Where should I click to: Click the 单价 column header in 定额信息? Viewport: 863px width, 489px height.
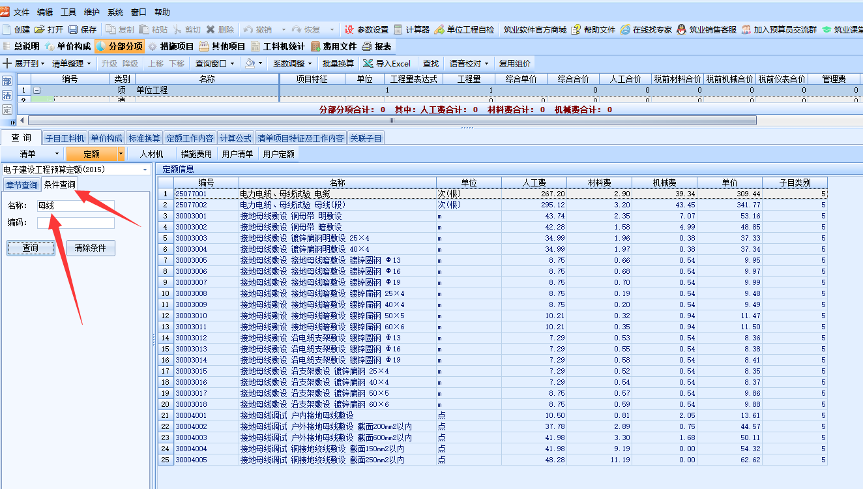click(x=729, y=183)
